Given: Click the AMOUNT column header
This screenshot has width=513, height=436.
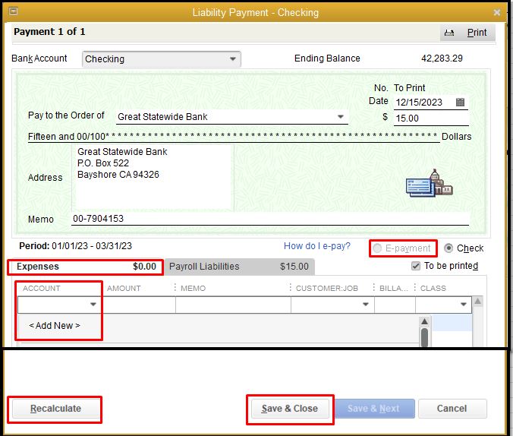Looking at the screenshot, I should [124, 289].
